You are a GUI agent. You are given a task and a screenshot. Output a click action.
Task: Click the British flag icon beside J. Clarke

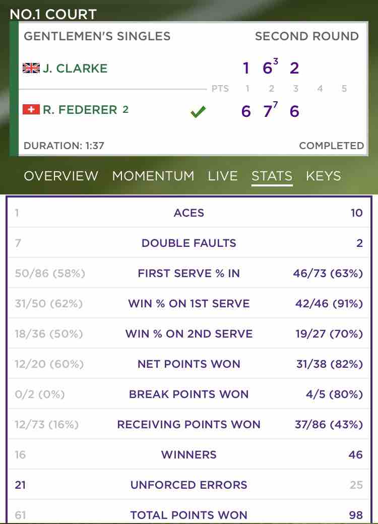pyautogui.click(x=31, y=68)
